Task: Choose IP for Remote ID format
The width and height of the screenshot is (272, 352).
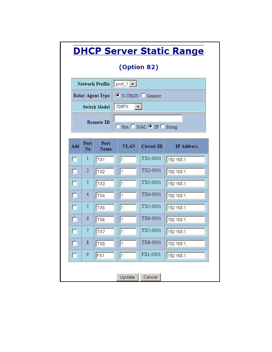Action: coord(151,126)
